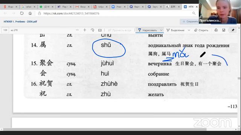Pin the PDF toolbar
The width and height of the screenshot is (241, 135).
233,30
